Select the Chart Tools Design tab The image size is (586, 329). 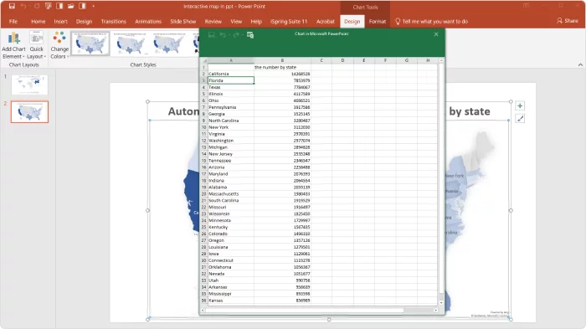coord(352,21)
